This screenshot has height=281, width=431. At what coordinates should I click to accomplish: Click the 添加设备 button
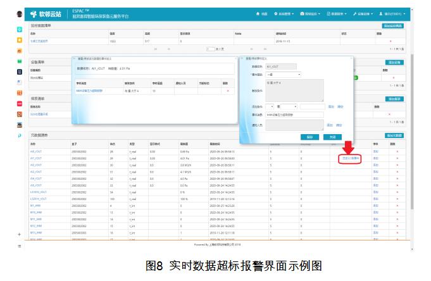click(x=394, y=63)
